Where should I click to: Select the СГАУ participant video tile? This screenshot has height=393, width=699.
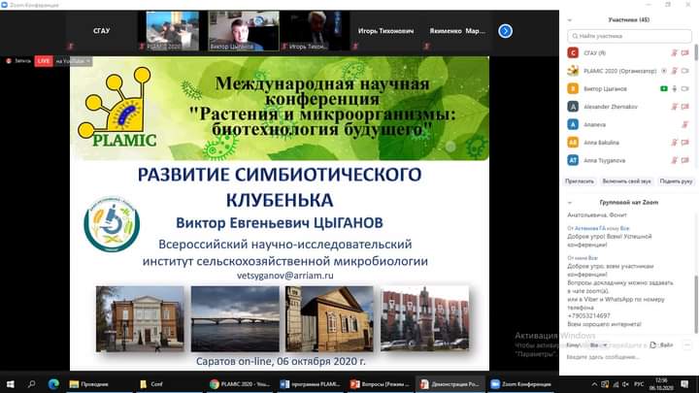coord(102,31)
